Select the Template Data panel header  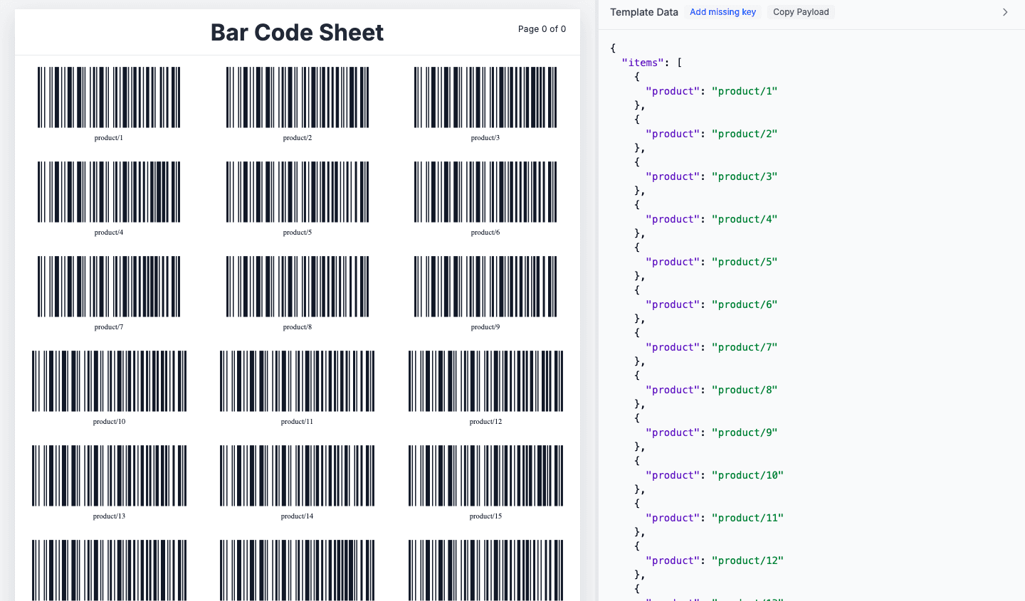pyautogui.click(x=643, y=11)
